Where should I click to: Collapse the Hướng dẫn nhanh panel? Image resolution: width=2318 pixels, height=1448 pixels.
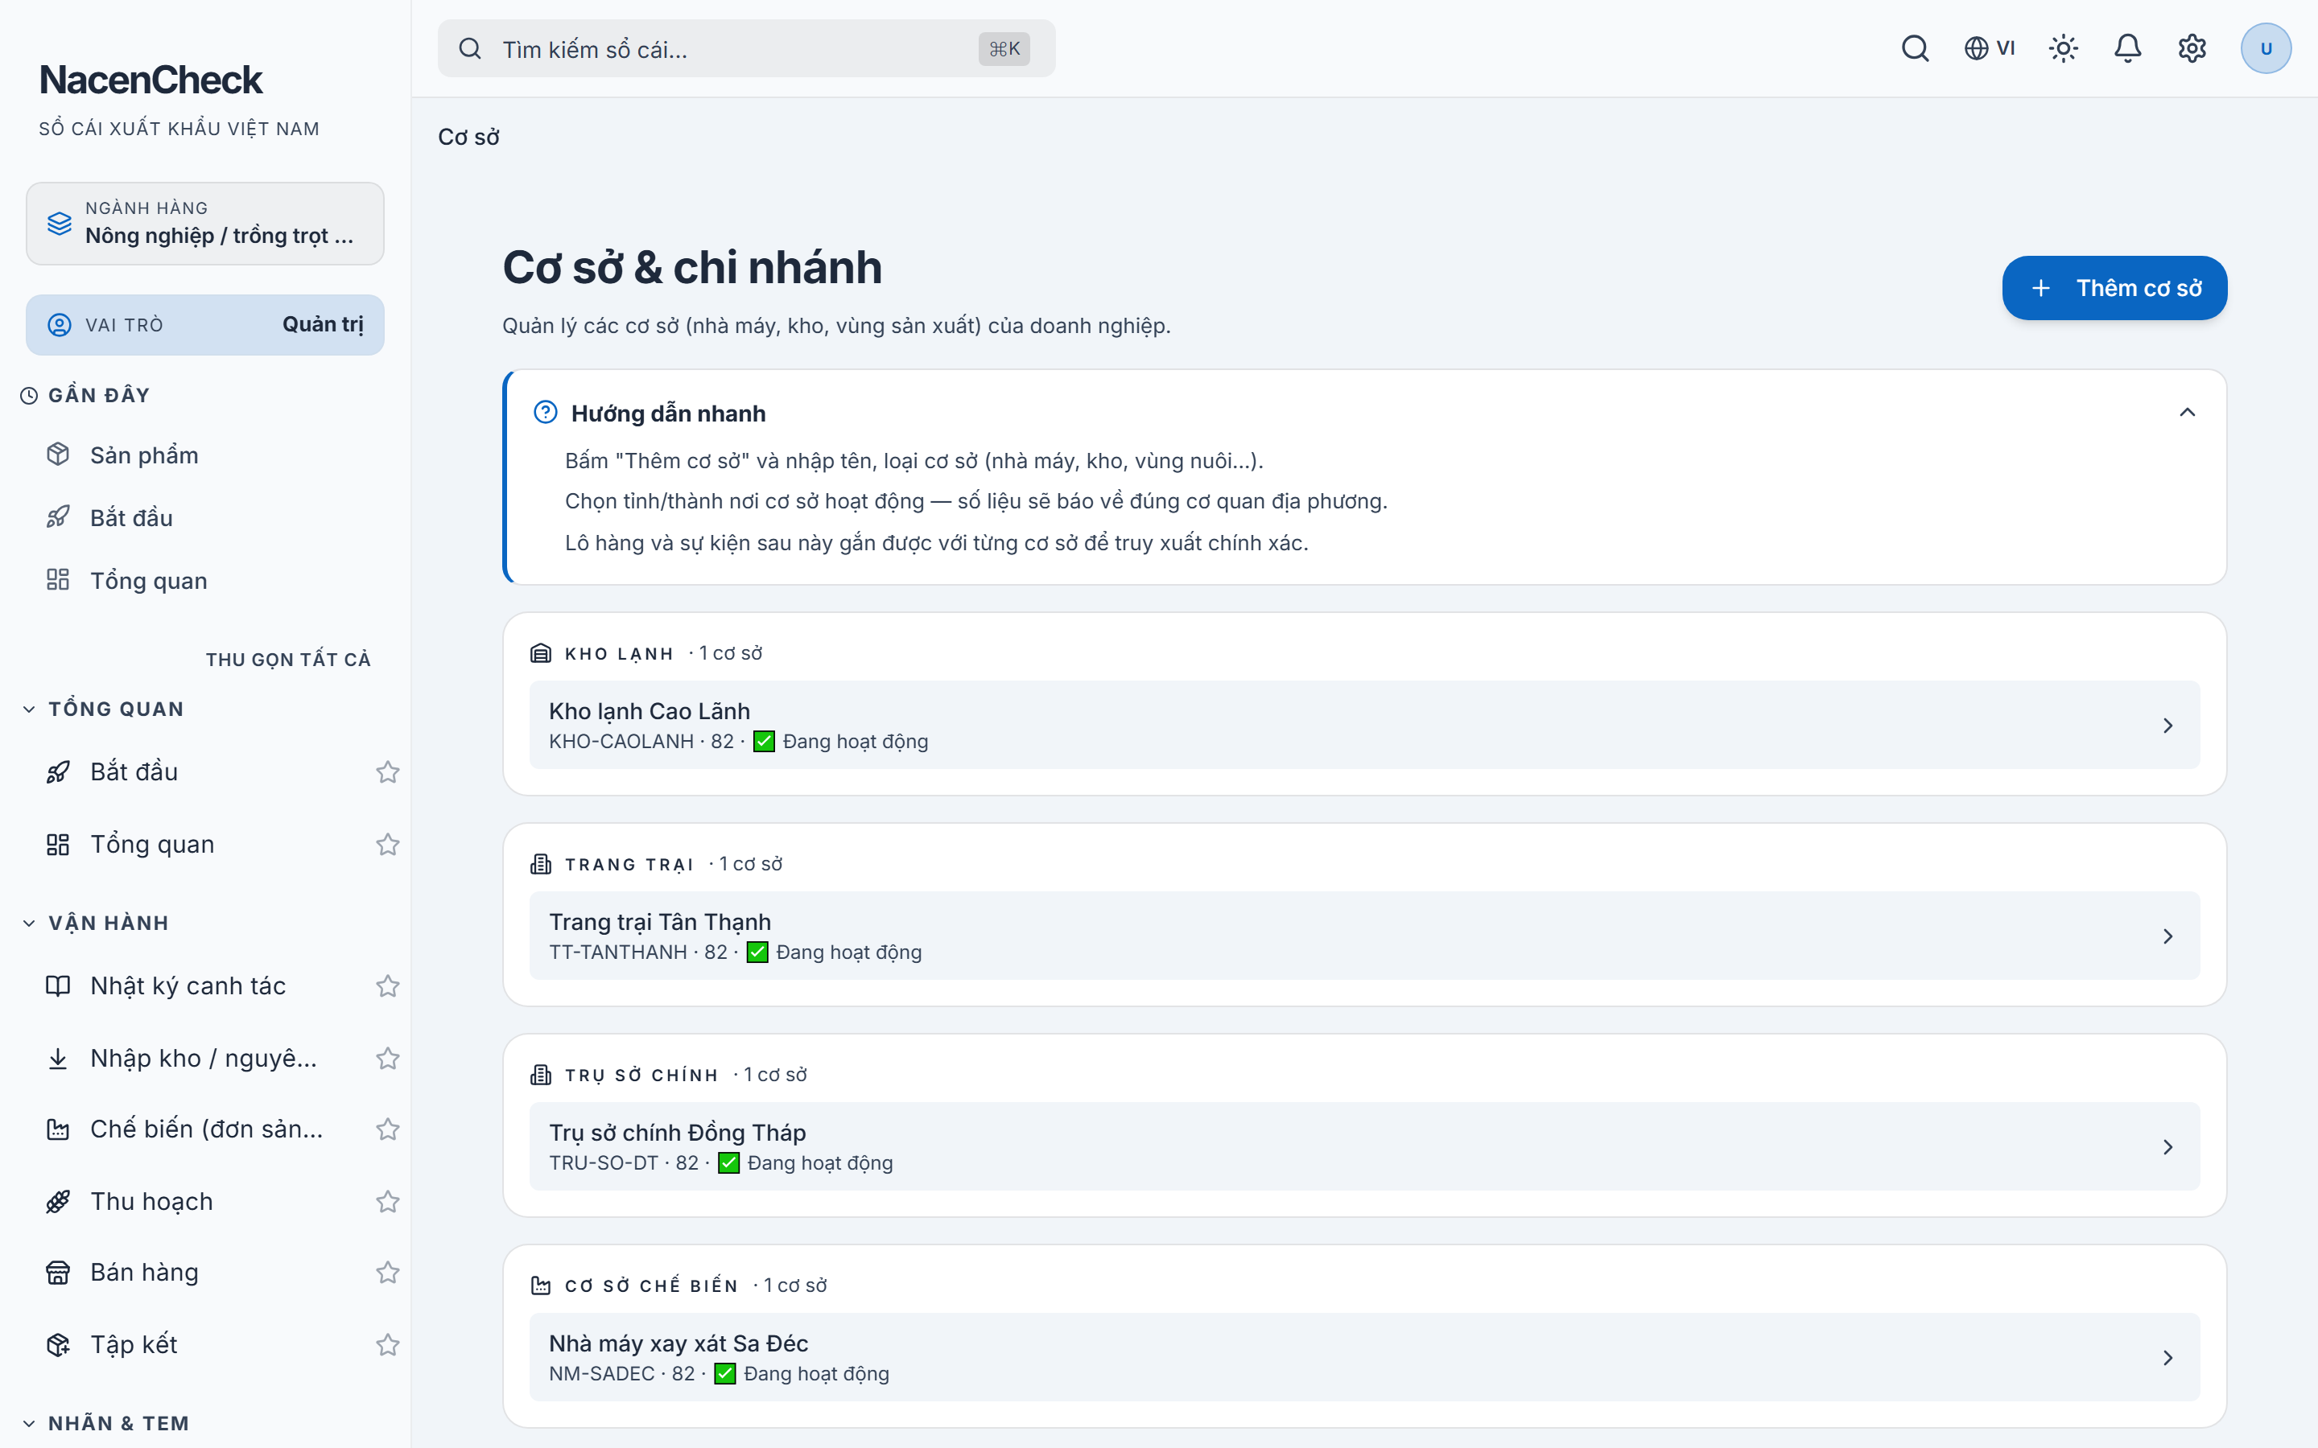pyautogui.click(x=2187, y=412)
